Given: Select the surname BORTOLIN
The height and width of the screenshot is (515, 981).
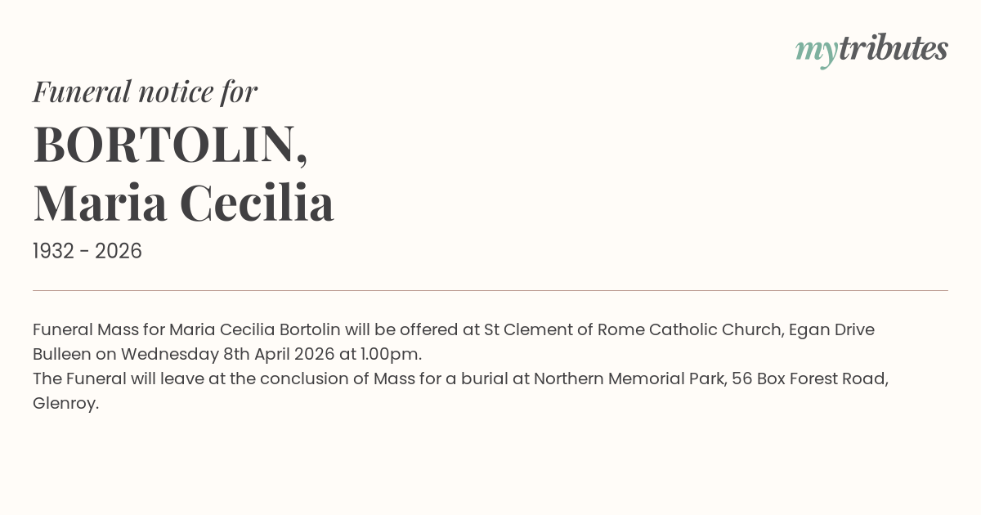Looking at the screenshot, I should [x=165, y=145].
